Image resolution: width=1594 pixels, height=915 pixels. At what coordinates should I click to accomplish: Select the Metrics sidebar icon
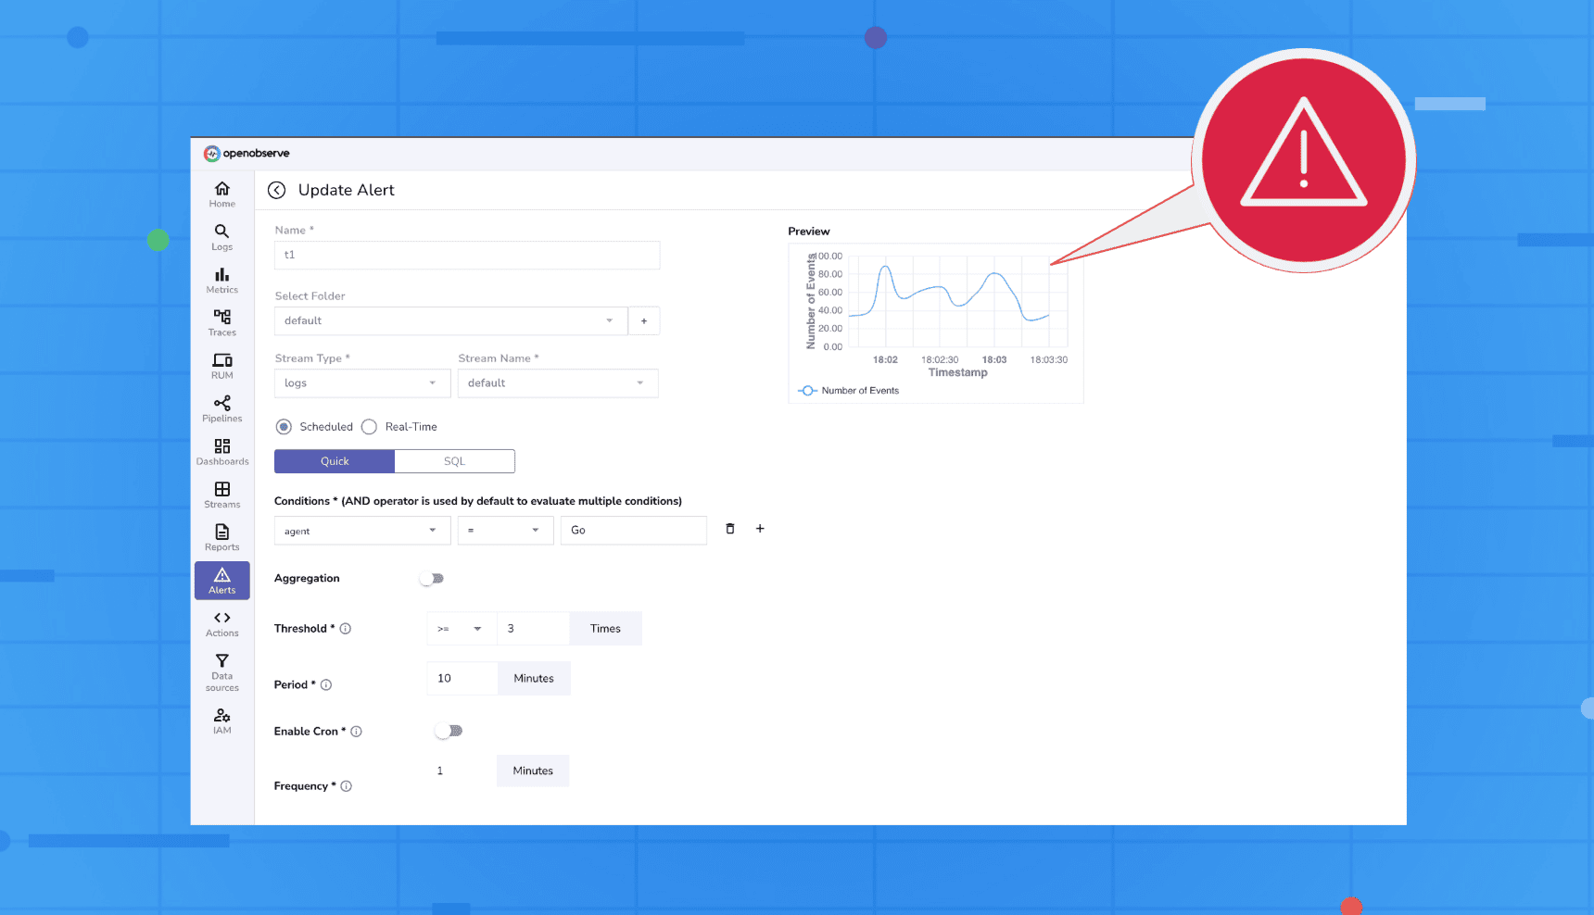(221, 281)
